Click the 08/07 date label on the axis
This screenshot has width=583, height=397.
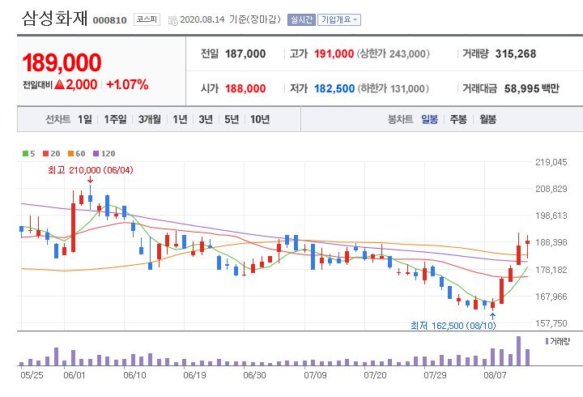coord(495,375)
